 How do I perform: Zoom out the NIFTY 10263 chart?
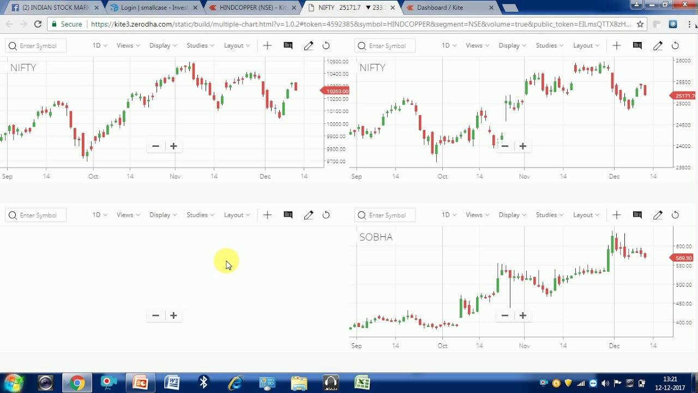coord(156,146)
